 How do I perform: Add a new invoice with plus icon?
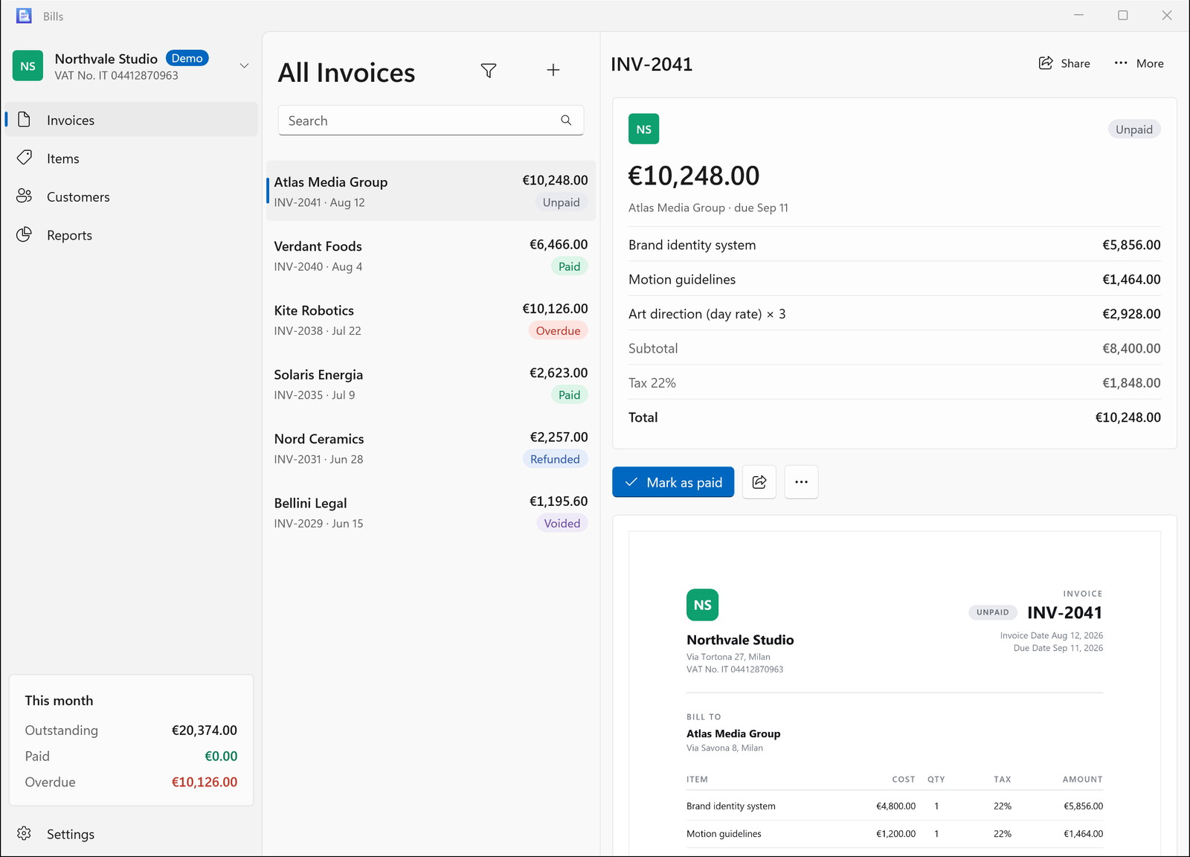pos(553,71)
